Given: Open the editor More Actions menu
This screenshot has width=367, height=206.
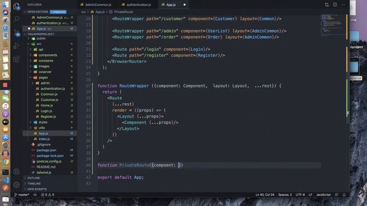Looking at the screenshot, I should pyautogui.click(x=343, y=5).
